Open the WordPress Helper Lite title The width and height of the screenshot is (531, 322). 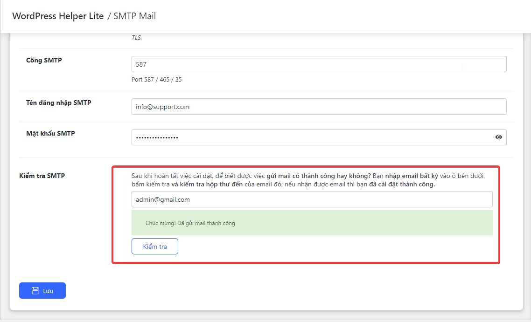point(58,16)
